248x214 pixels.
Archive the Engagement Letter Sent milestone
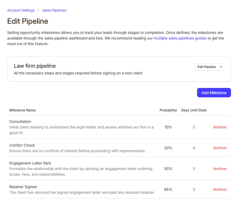(x=220, y=169)
